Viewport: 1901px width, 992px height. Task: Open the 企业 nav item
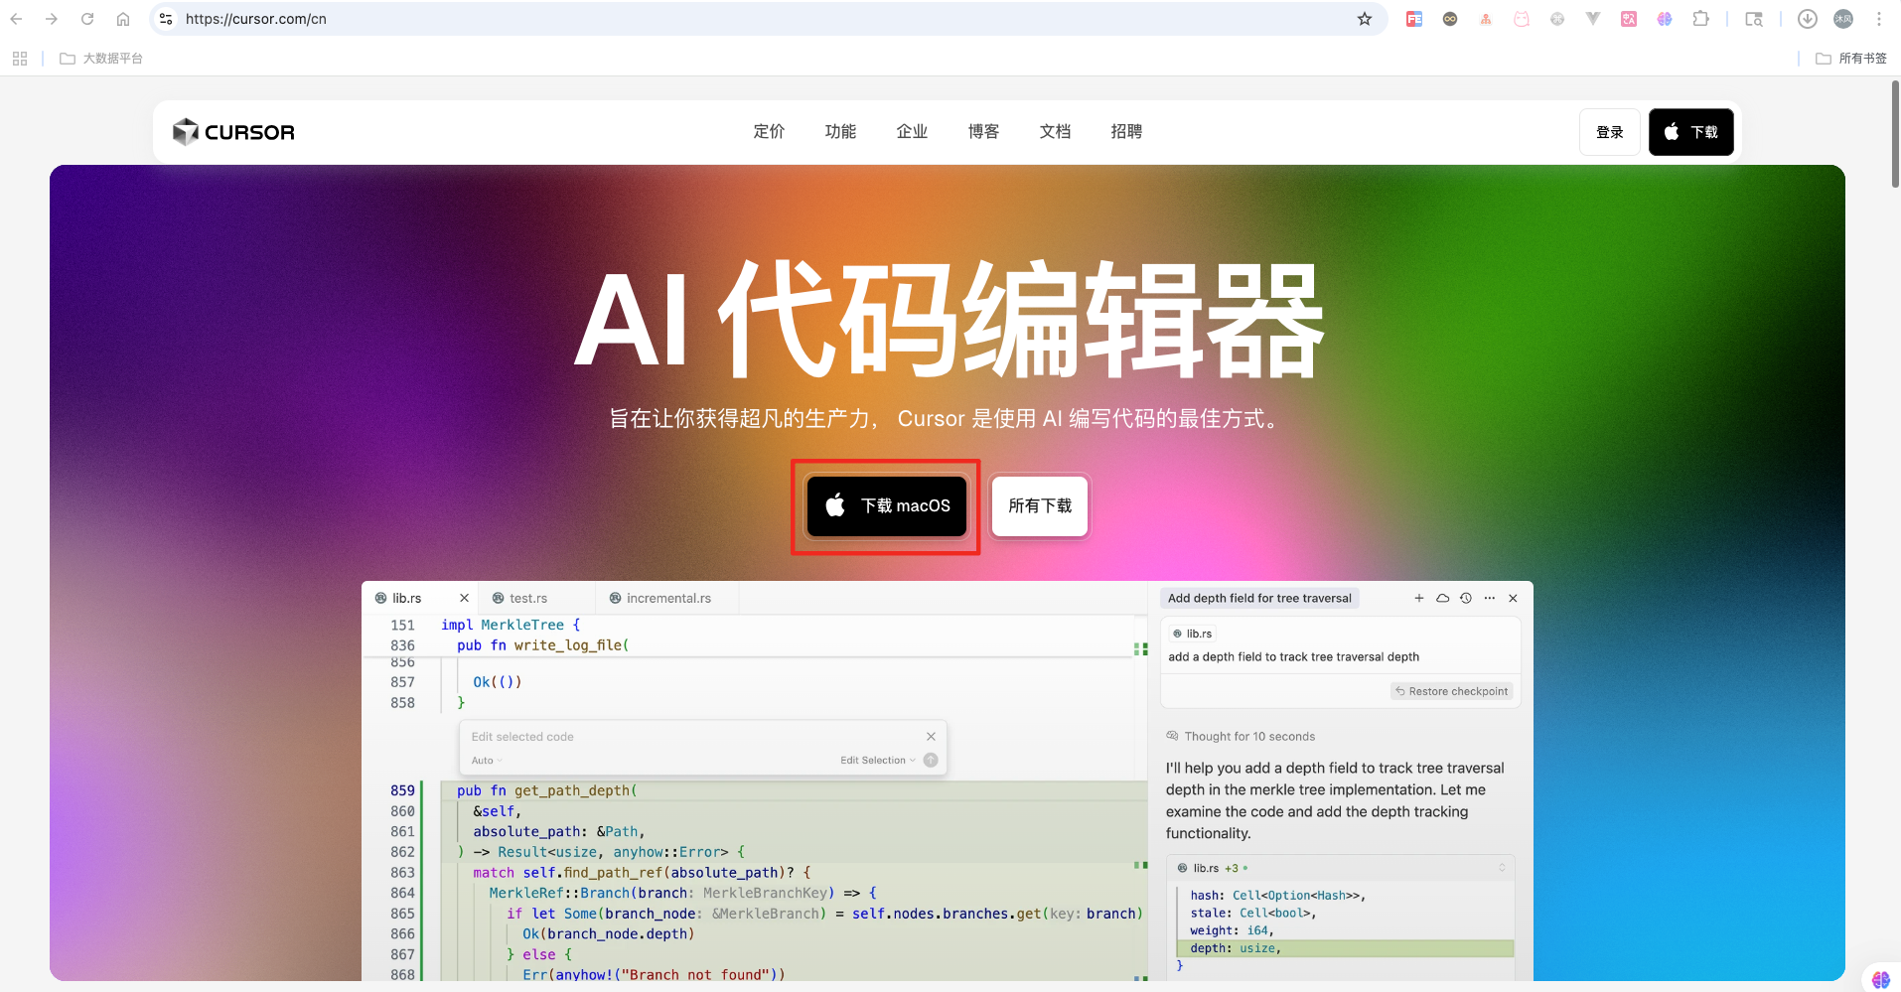[x=912, y=131]
